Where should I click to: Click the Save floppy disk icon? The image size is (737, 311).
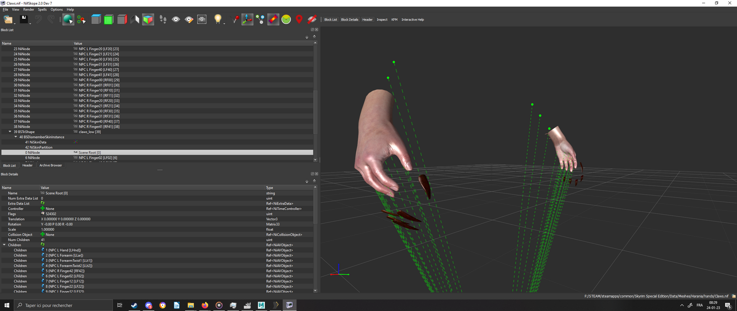24,19
